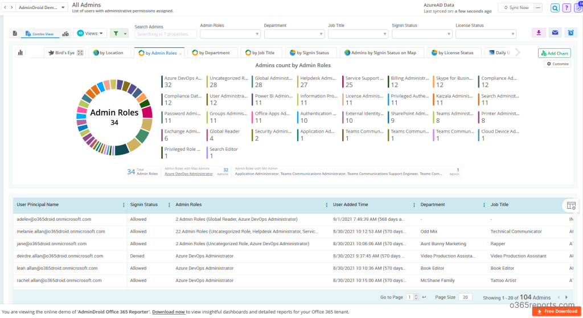Select Azure DevOps legend entry with 32
Image resolution: width=583 pixels, height=318 pixels.
point(182,82)
